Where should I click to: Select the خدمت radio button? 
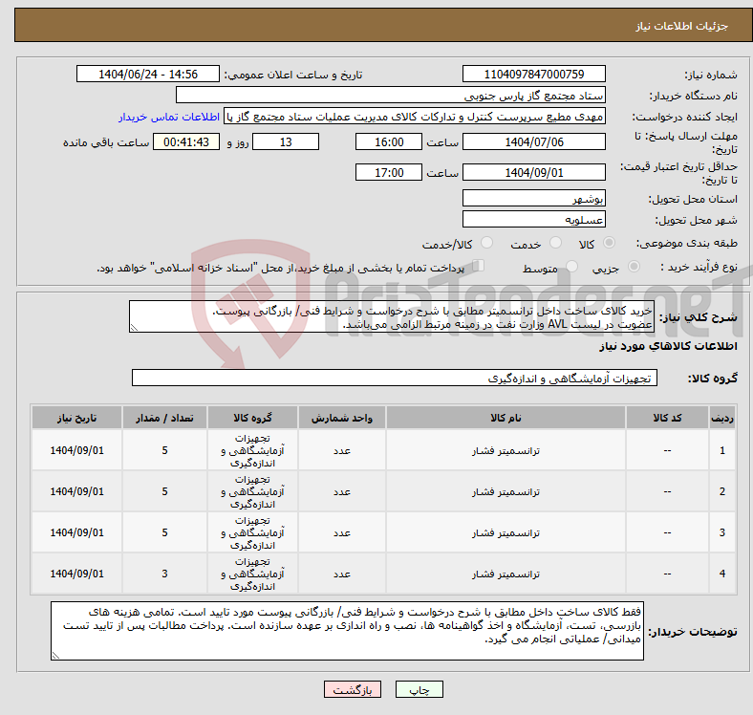(x=555, y=243)
